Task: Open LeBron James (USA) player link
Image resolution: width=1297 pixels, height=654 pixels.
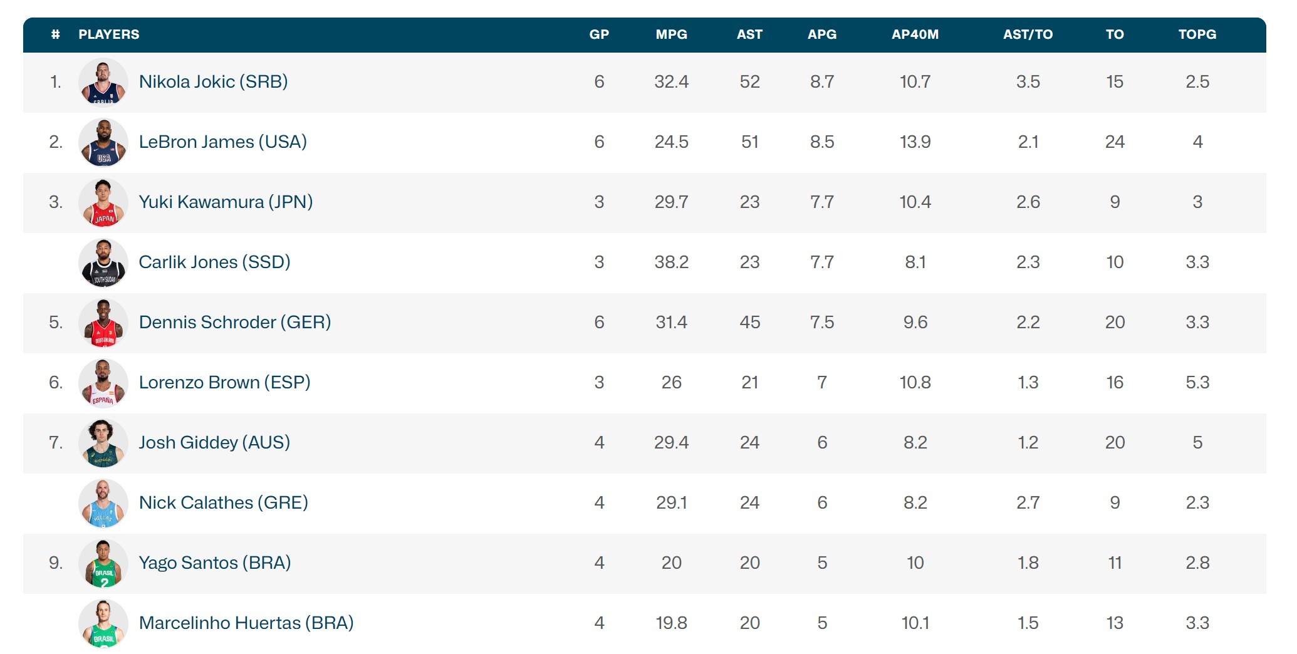Action: 222,142
